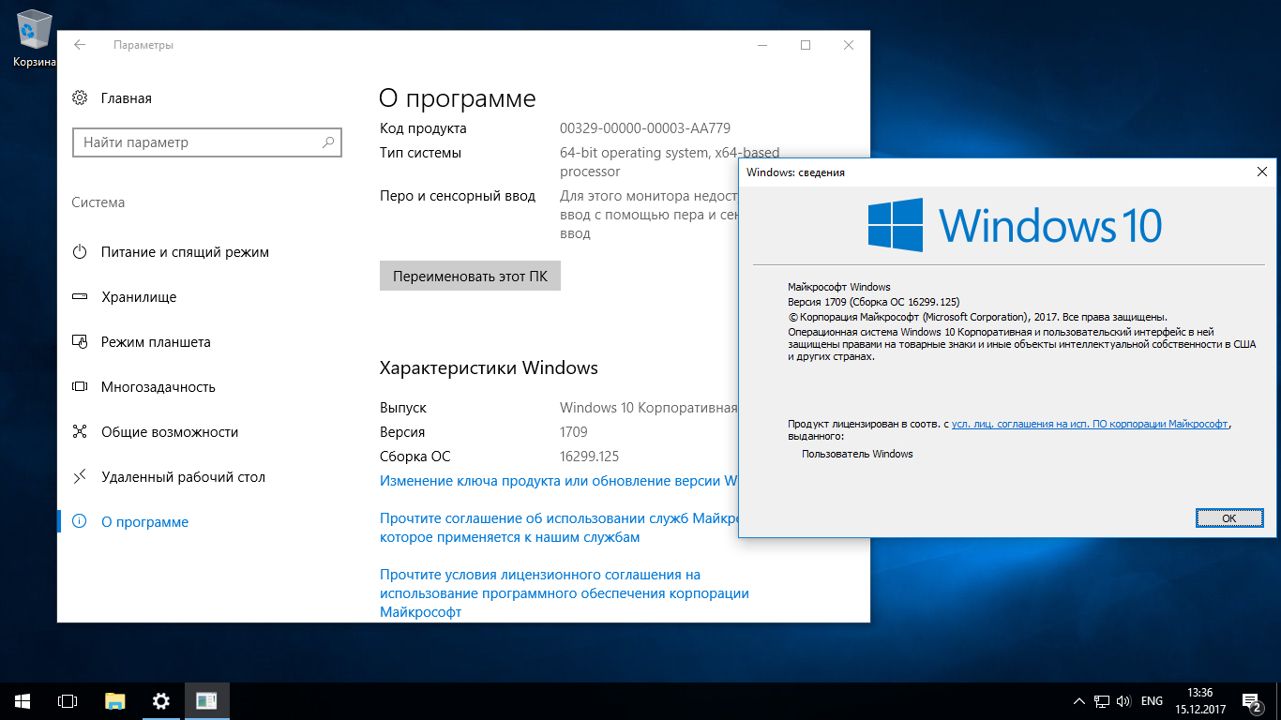This screenshot has width=1281, height=720.
Task: Click the info icon beside О программе
Action: (80, 522)
